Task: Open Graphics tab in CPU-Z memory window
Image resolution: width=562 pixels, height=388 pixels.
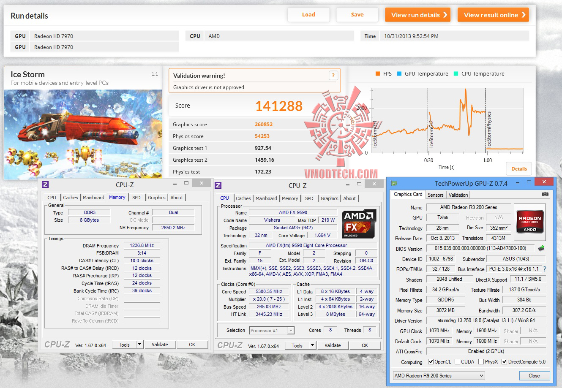Action: (157, 198)
